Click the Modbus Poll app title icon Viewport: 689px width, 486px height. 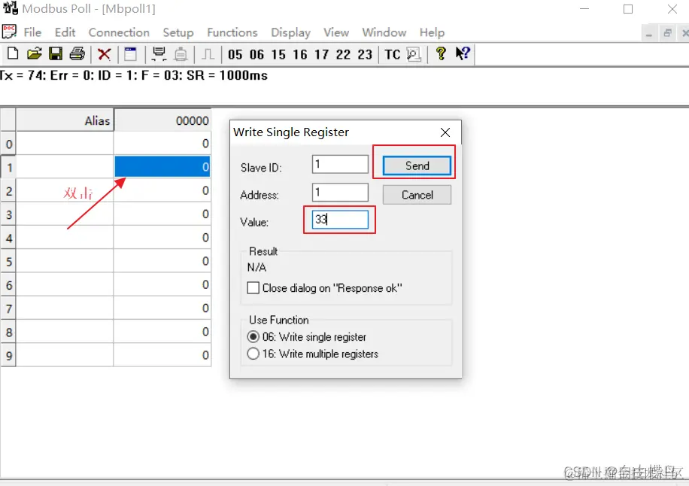click(10, 8)
